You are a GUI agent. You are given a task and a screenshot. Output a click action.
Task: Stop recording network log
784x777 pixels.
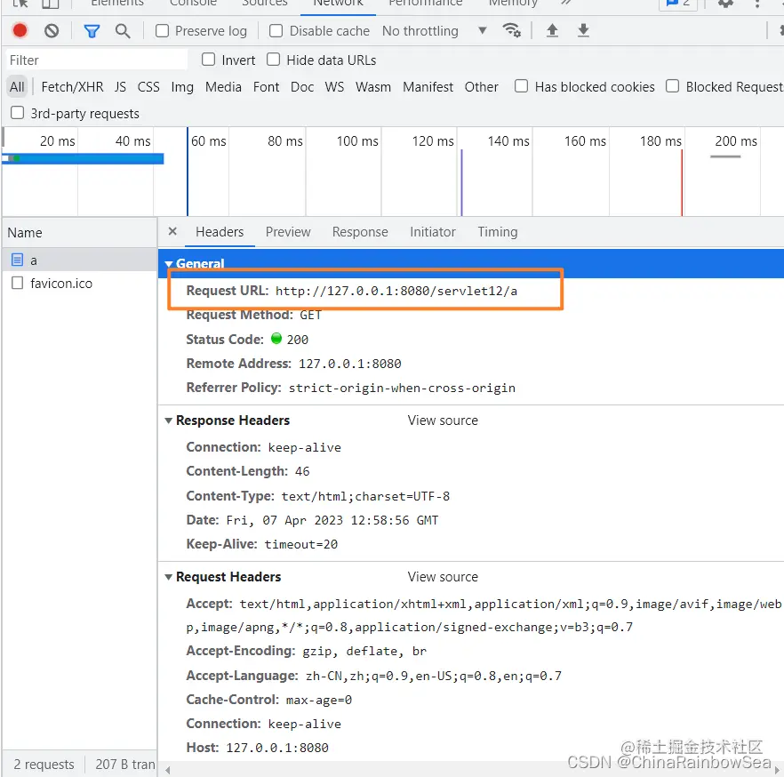click(20, 30)
